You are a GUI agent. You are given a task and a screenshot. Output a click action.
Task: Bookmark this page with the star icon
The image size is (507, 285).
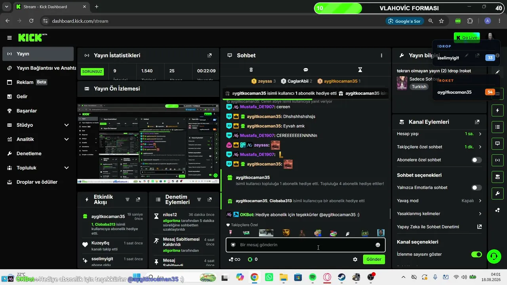(x=441, y=21)
